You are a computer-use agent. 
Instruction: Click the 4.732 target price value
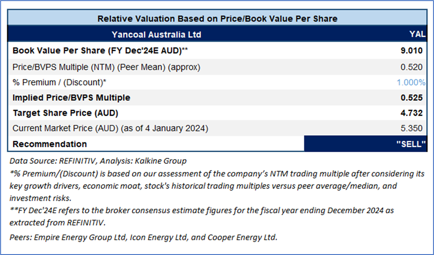click(x=411, y=113)
